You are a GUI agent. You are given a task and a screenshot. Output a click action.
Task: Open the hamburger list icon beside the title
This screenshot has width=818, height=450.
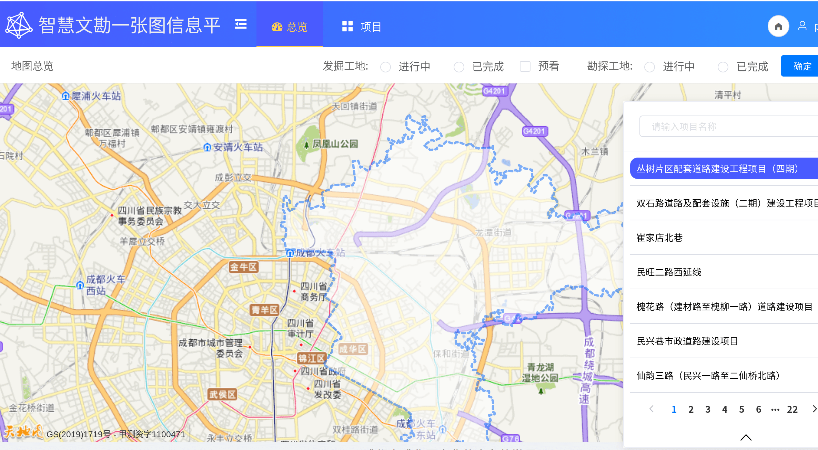241,24
